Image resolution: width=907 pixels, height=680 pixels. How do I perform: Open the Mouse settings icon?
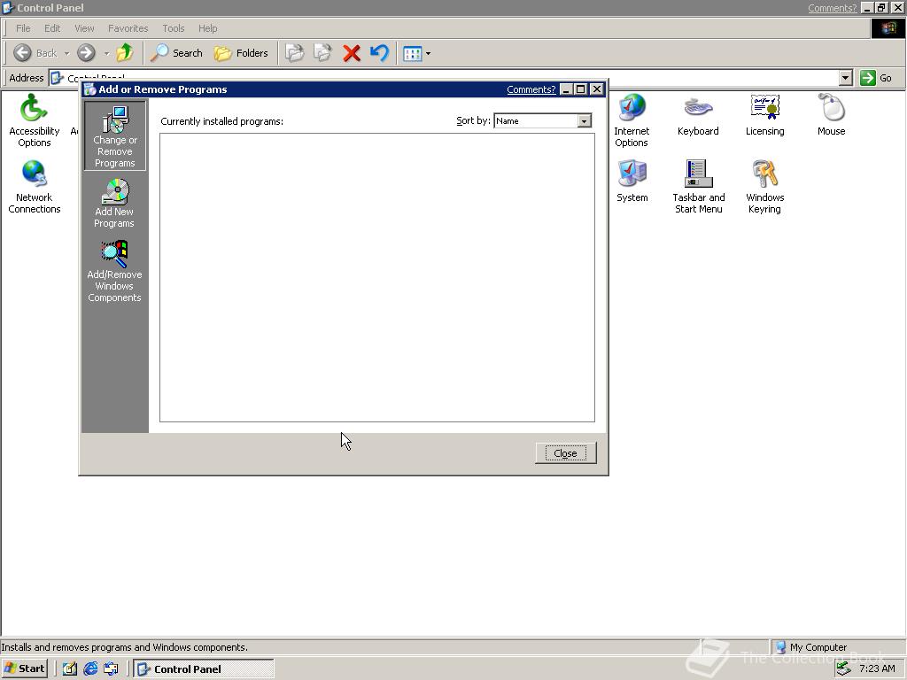[x=831, y=115]
